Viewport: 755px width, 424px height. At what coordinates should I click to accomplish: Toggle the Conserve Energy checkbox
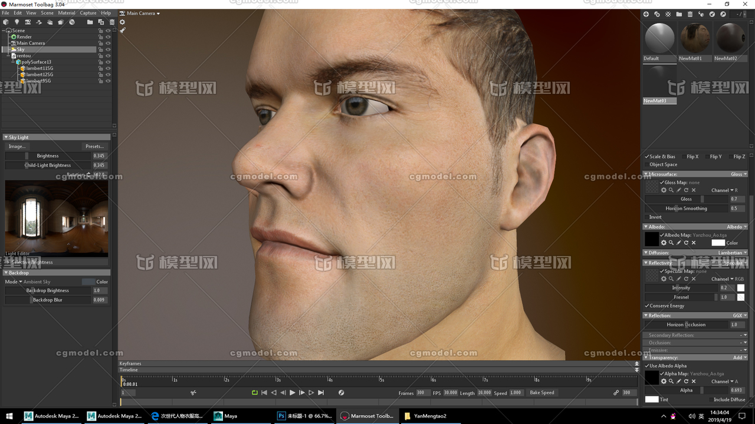click(646, 306)
